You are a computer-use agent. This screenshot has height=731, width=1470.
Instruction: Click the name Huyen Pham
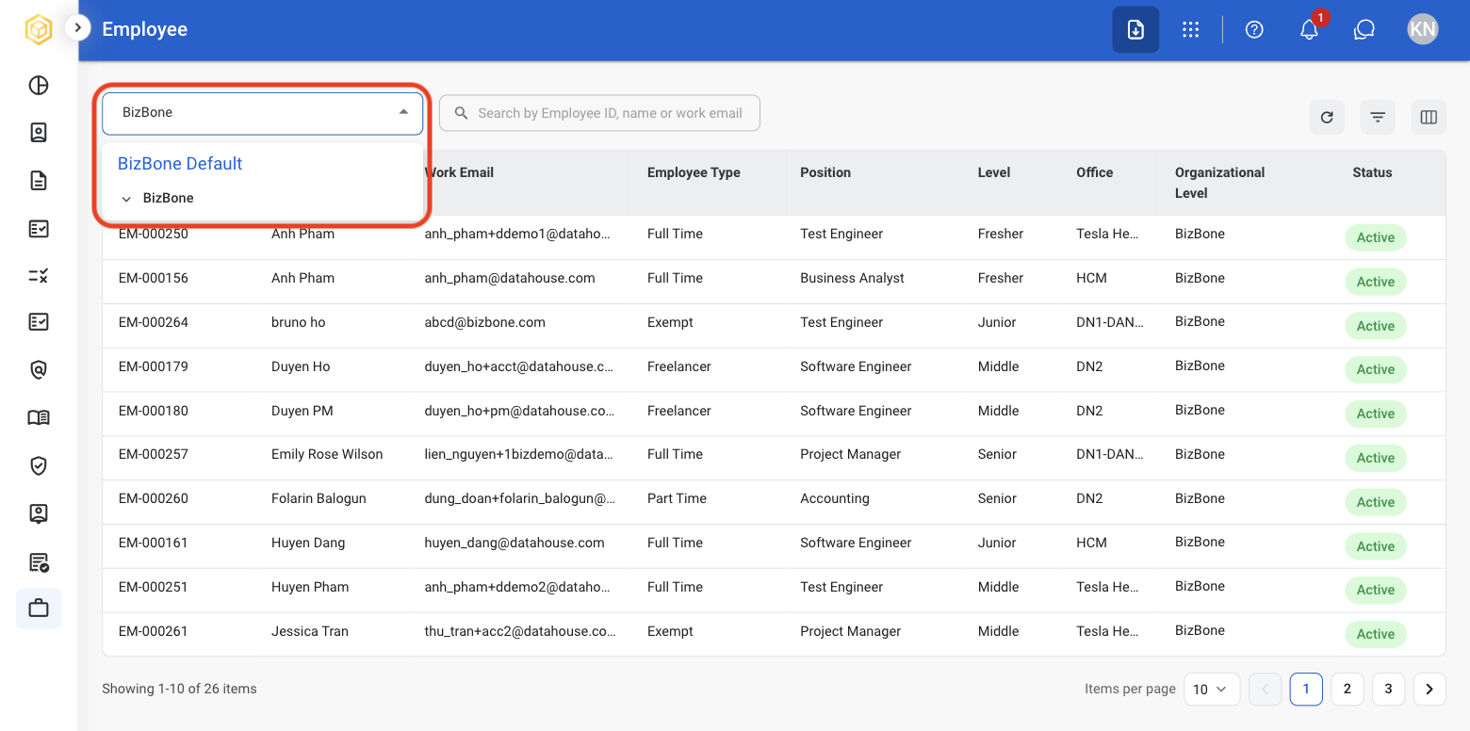coord(310,587)
